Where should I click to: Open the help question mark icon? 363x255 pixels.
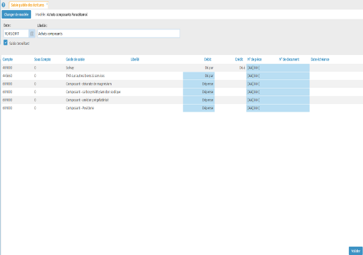tap(3, 5)
